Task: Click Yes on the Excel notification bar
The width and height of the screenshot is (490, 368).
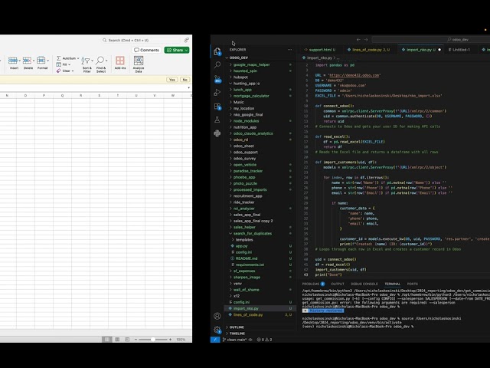Action: coord(171,80)
